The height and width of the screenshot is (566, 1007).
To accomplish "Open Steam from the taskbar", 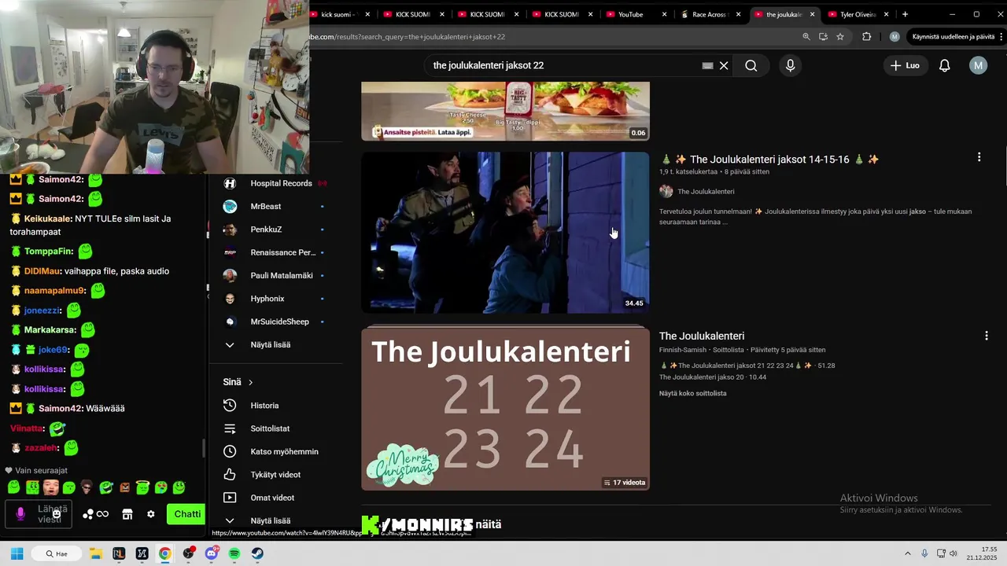I will [x=257, y=553].
